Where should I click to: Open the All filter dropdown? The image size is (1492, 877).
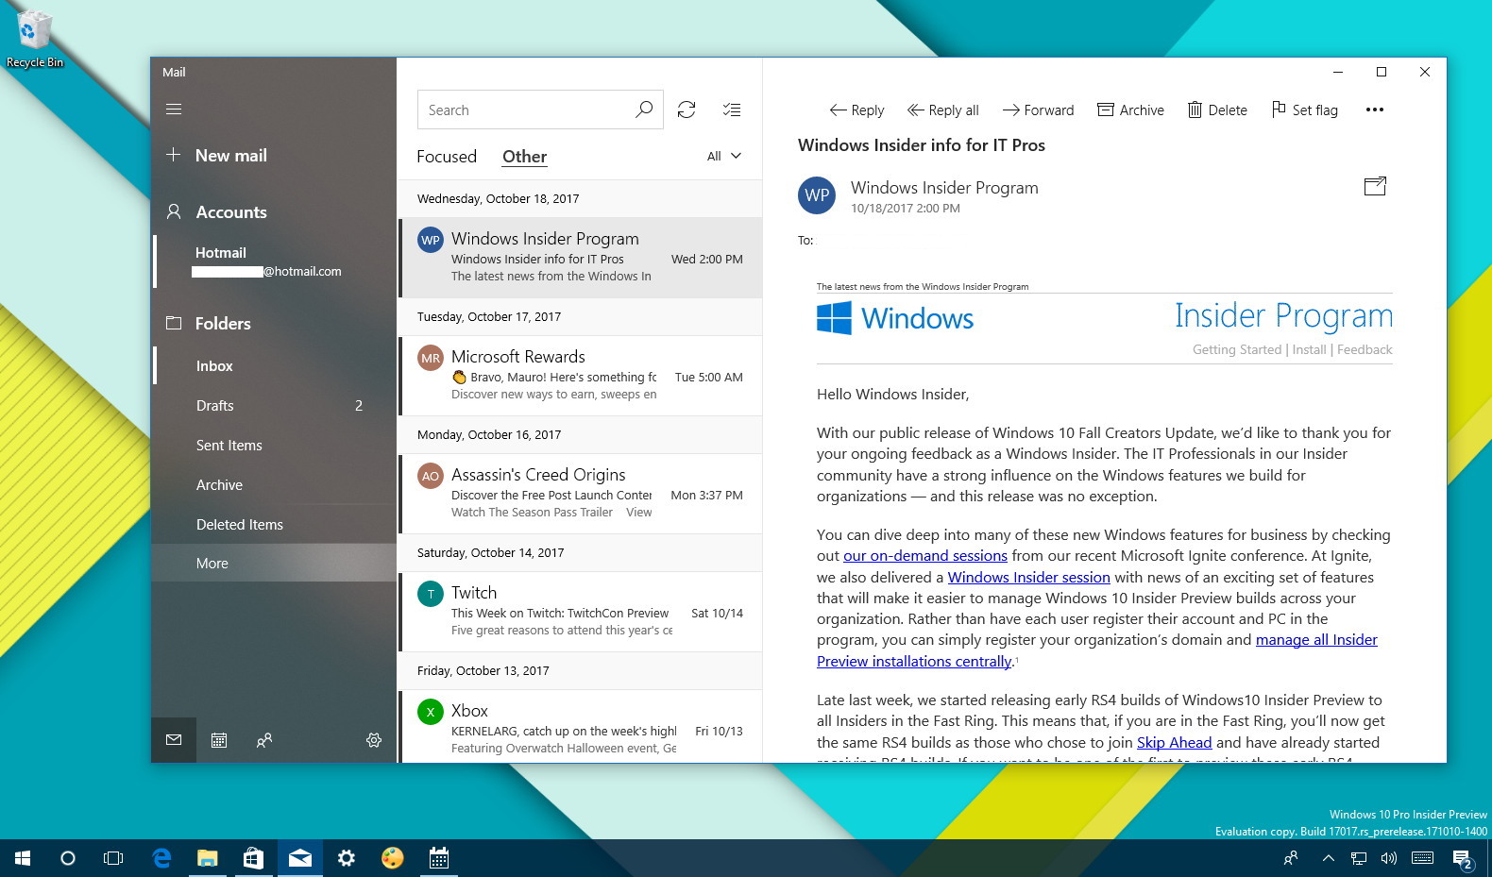pyautogui.click(x=724, y=157)
